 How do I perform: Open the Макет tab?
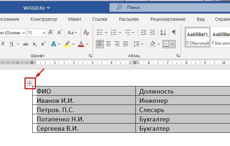tap(75, 19)
